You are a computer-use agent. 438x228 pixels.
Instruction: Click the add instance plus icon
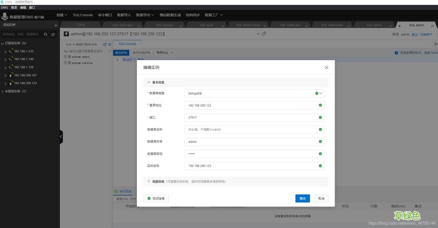coord(55,25)
